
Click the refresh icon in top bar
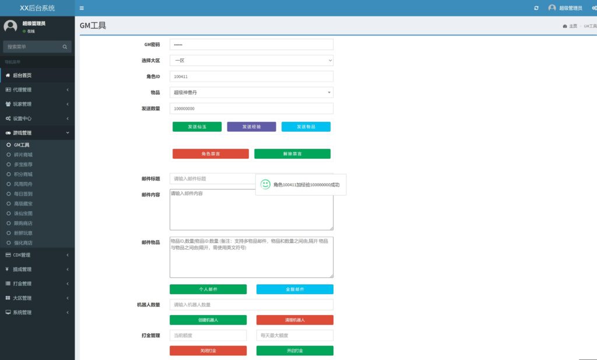(x=536, y=8)
